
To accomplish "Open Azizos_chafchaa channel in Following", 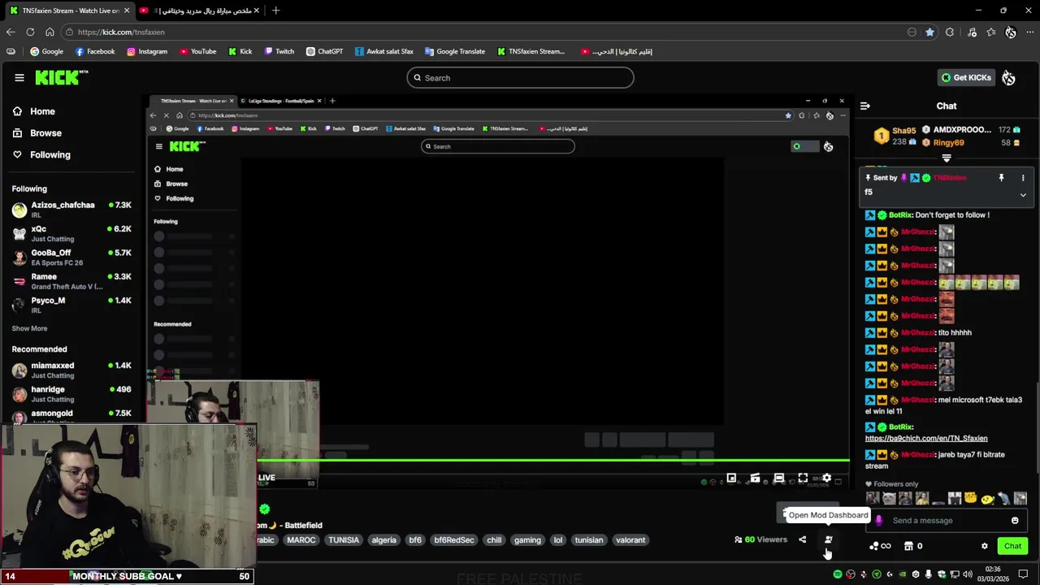I will [71, 210].
